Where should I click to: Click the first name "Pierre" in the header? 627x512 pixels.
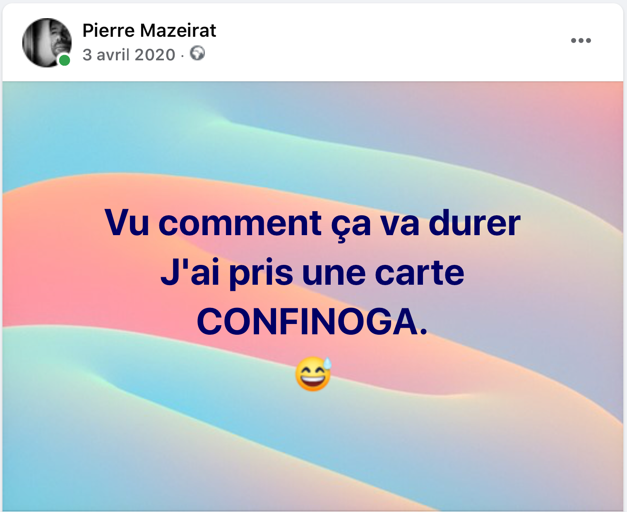(x=108, y=30)
